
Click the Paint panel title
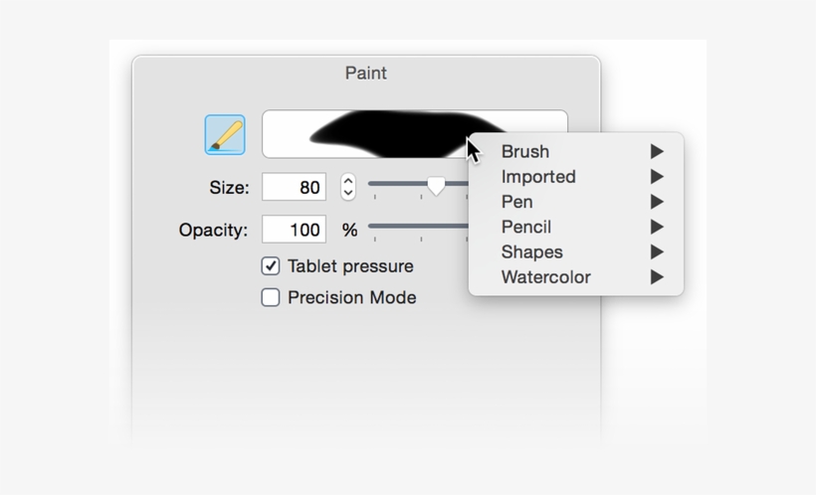pos(365,74)
